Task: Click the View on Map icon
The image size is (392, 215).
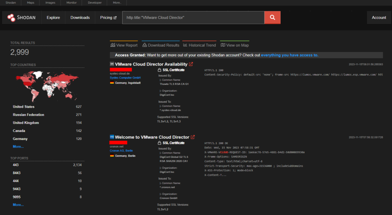Action: pos(223,45)
